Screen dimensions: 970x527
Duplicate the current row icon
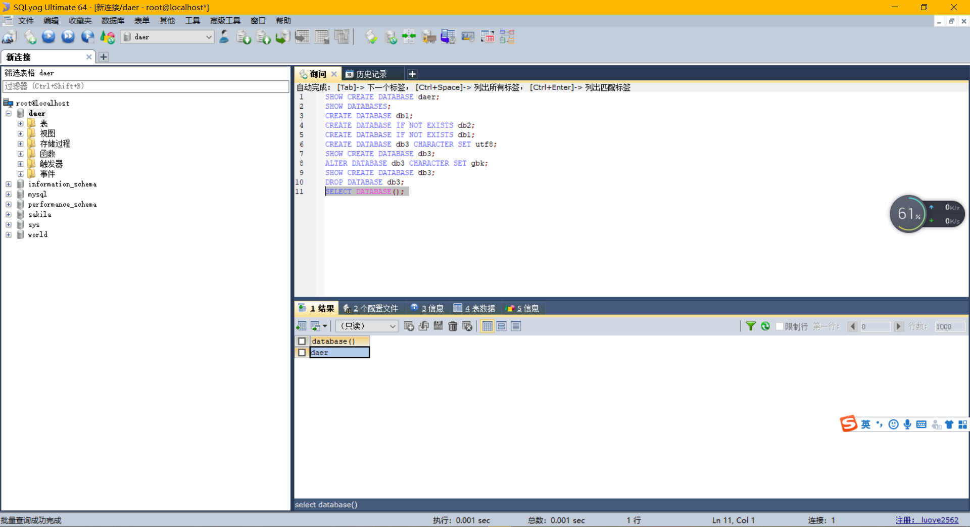click(423, 326)
